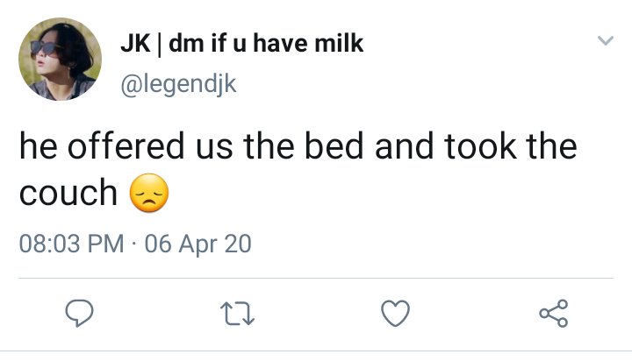632x361 pixels.
Task: Click the phrase took the in the tweet
Action: tap(511, 145)
